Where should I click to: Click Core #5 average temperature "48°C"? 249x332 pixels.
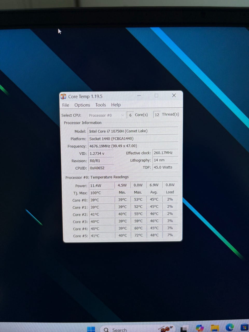pyautogui.click(x=154, y=235)
